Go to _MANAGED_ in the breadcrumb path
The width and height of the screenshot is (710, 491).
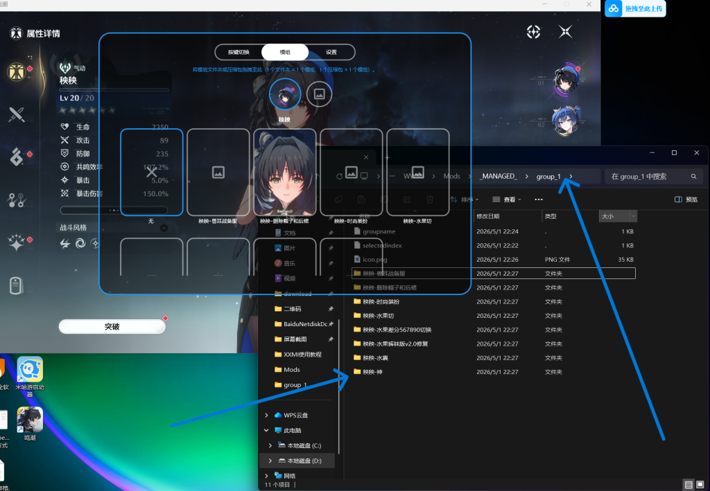tap(498, 177)
